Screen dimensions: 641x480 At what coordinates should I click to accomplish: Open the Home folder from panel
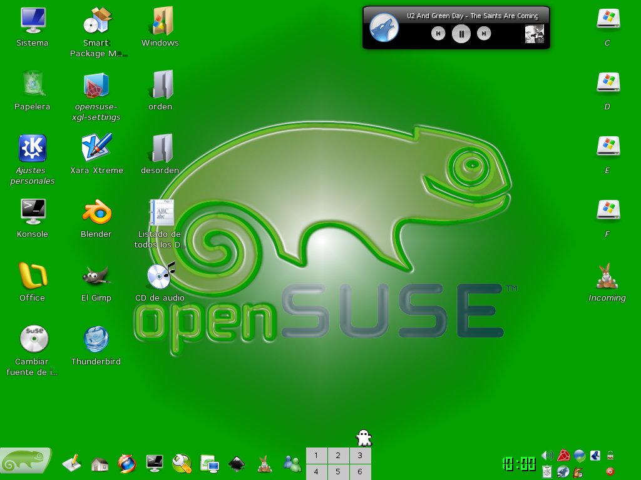[x=100, y=464]
